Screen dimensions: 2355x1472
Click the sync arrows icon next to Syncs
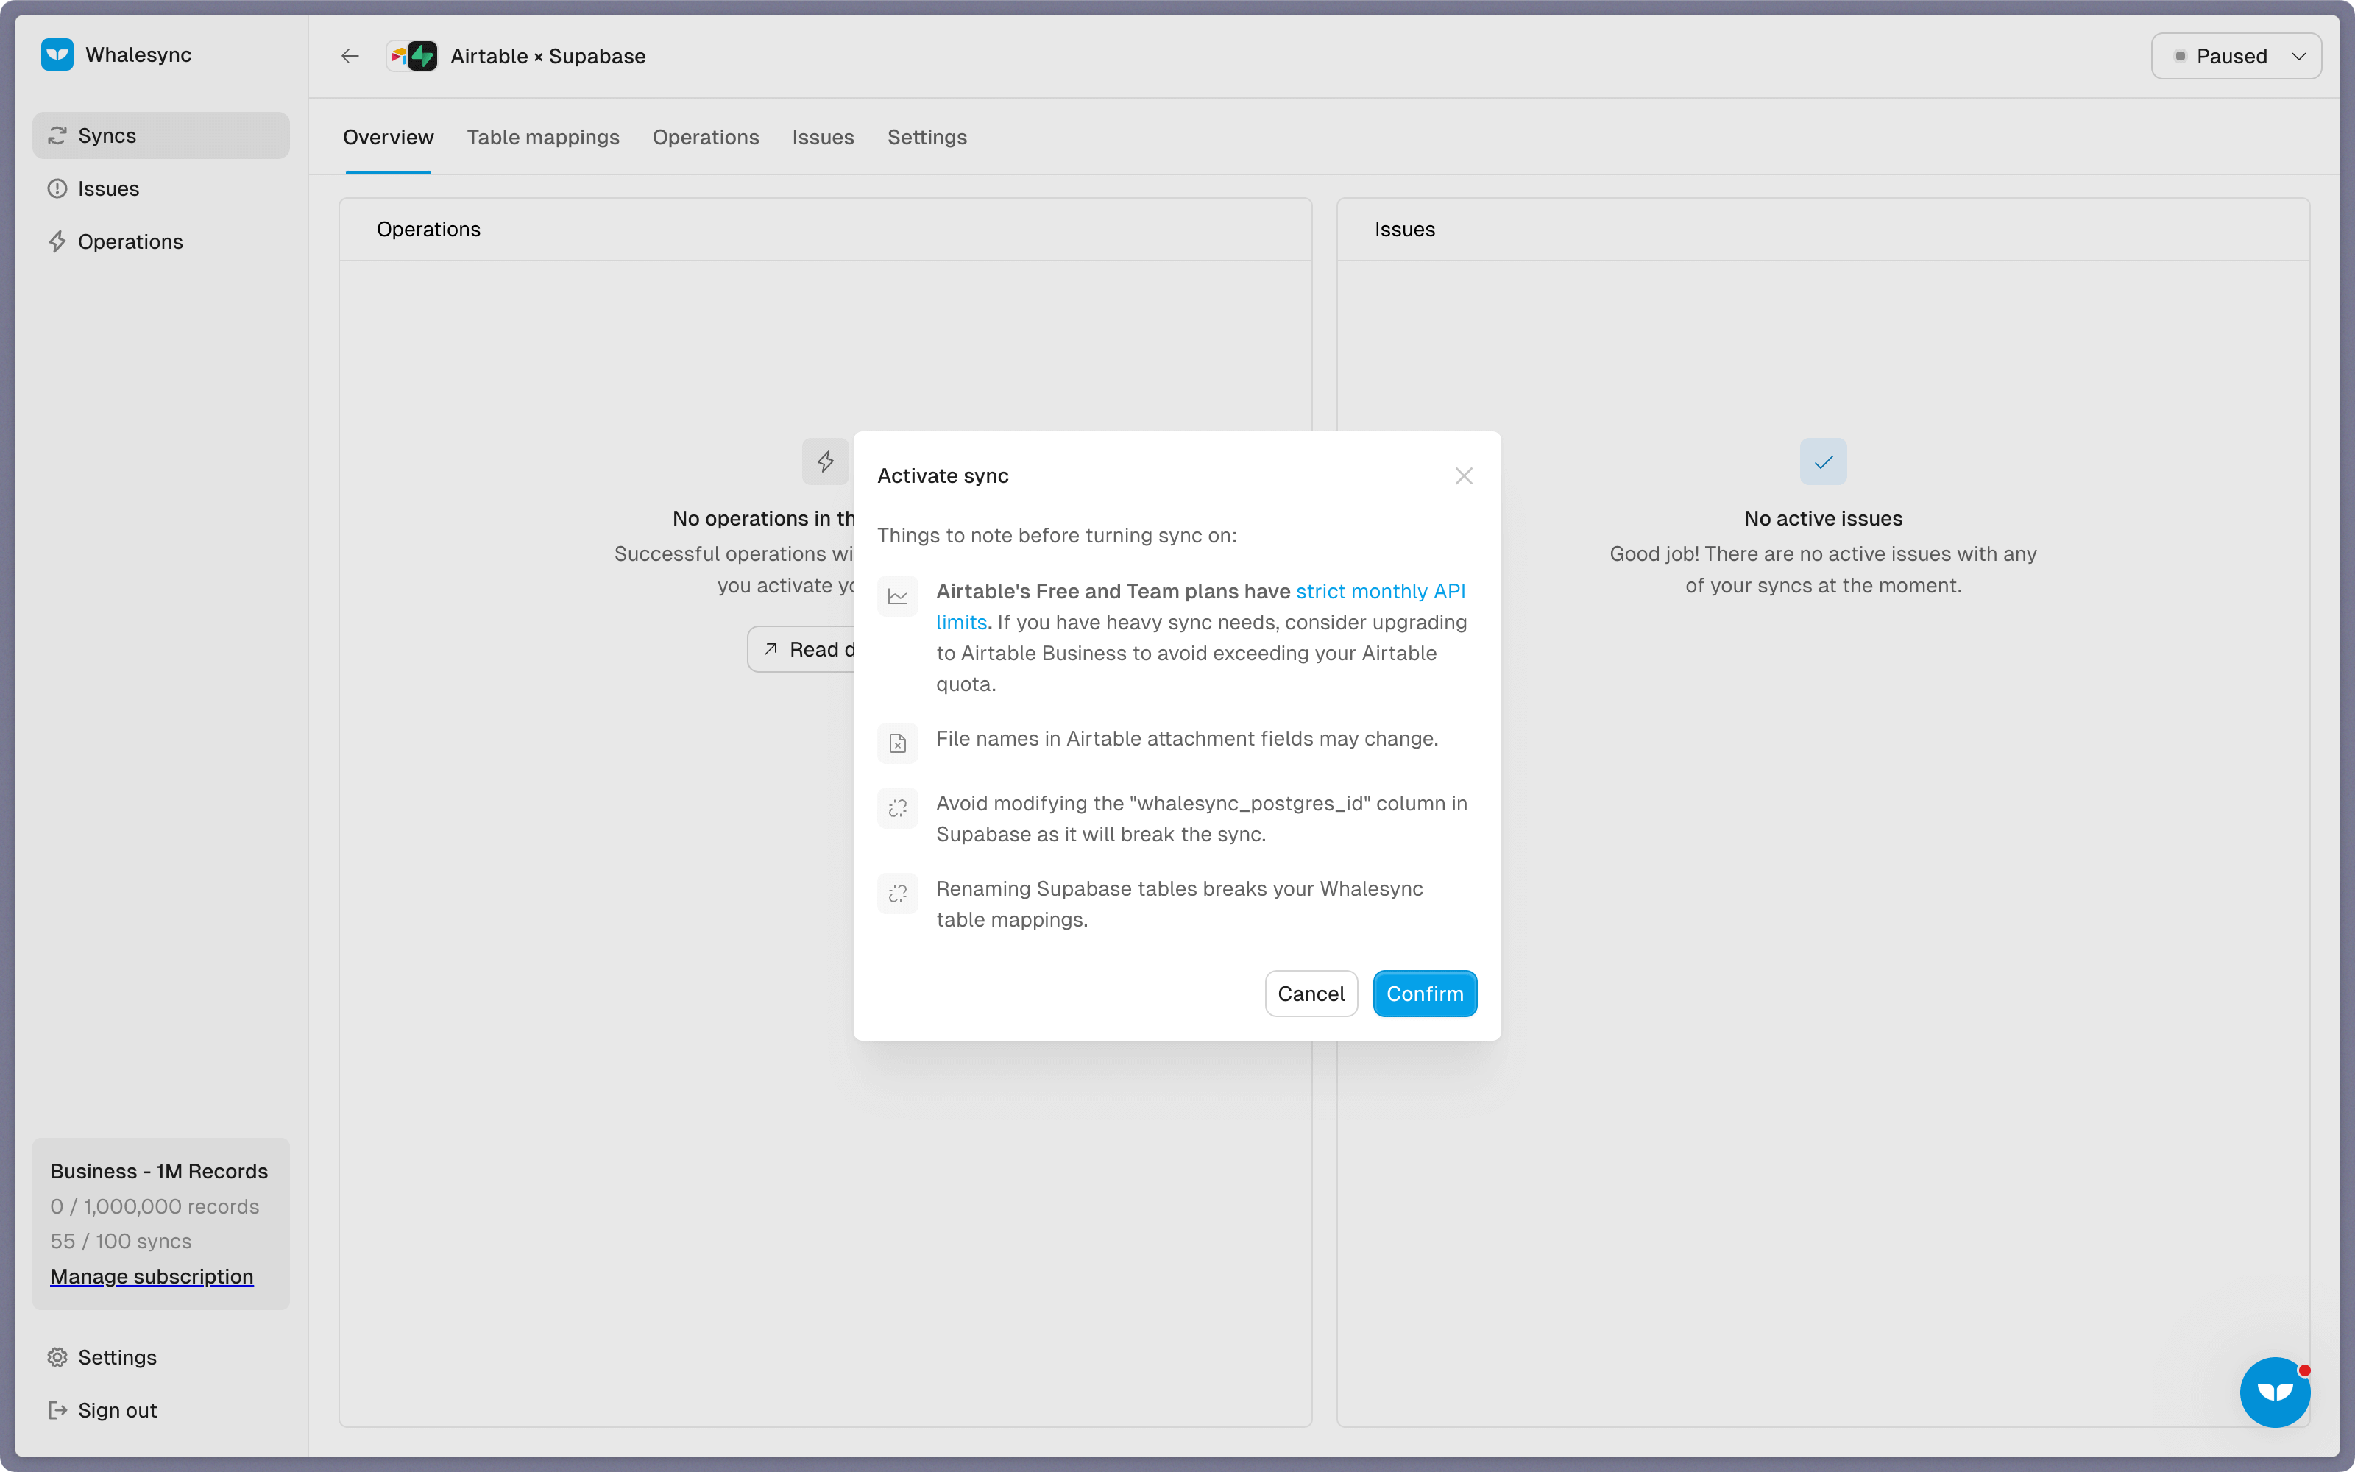57,135
